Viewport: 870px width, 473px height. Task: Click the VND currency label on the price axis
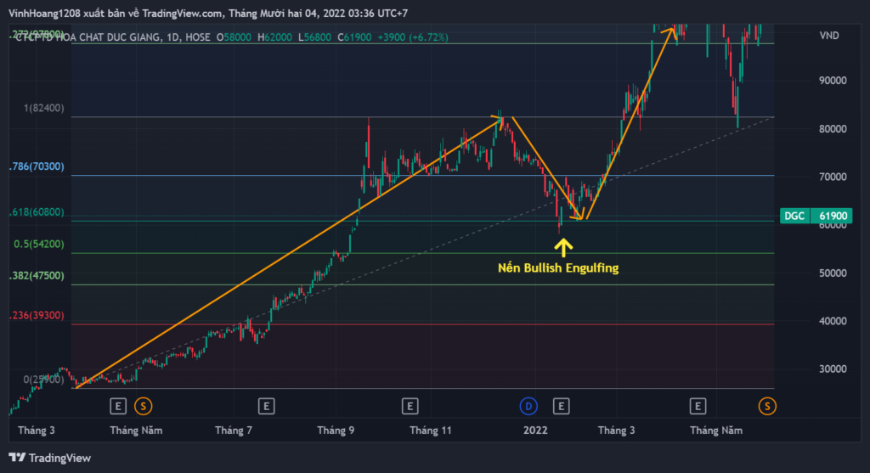(829, 36)
